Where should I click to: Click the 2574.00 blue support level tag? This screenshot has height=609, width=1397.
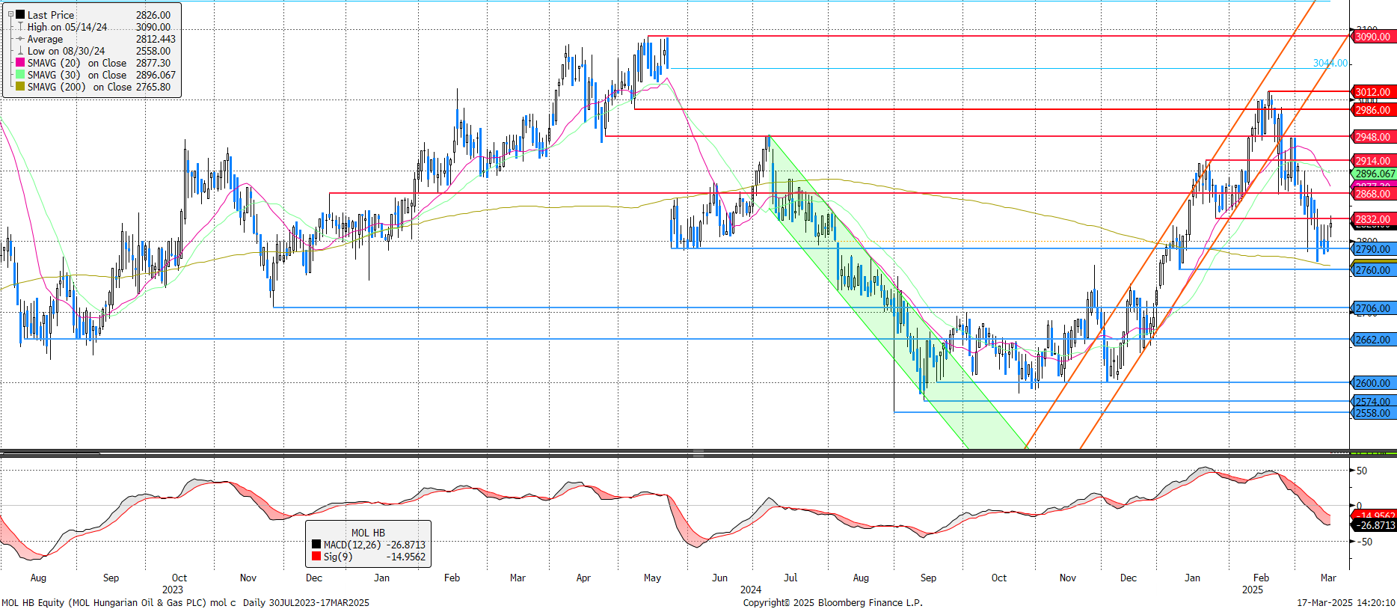(1373, 402)
